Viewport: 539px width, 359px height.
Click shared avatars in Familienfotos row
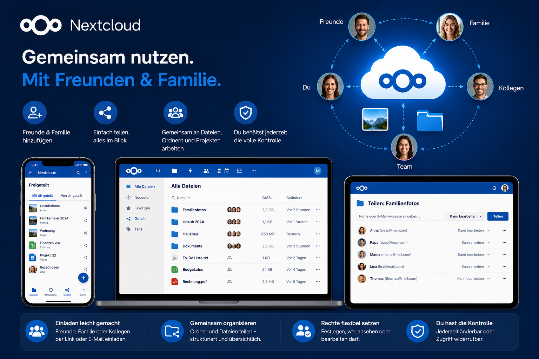pos(234,210)
